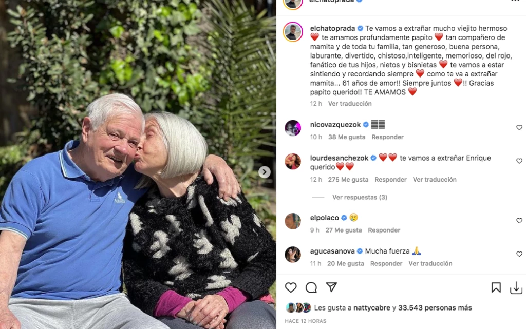Open the three-dot options menu at top
The width and height of the screenshot is (526, 329).
pyautogui.click(x=515, y=1)
